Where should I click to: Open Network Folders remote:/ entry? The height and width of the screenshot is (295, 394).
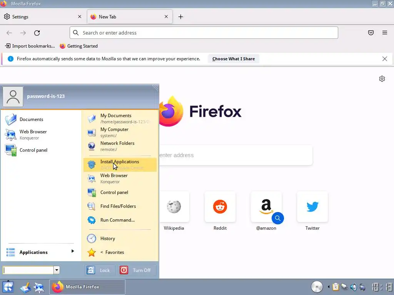pos(120,146)
